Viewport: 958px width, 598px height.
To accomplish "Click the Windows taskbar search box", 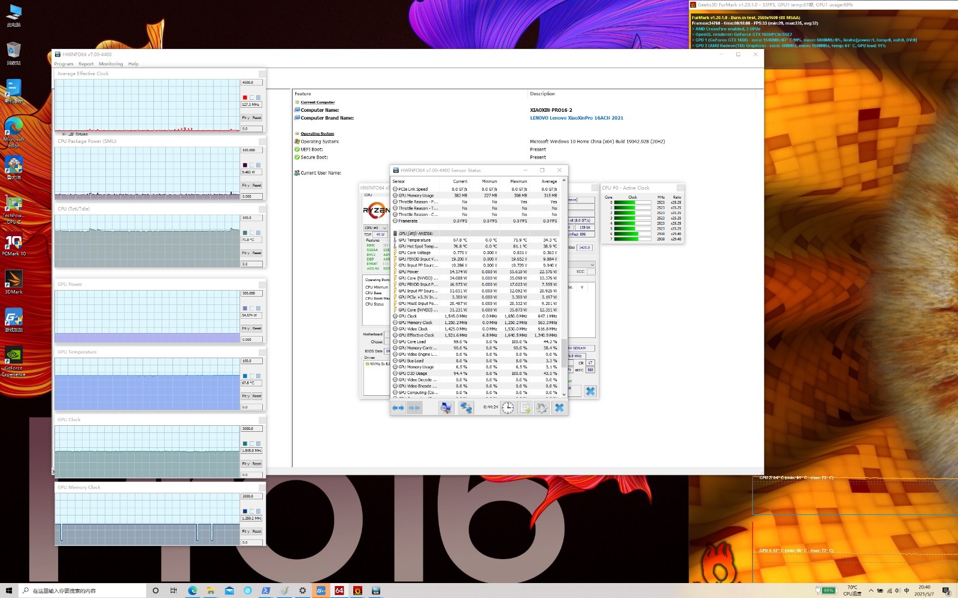I will pyautogui.click(x=82, y=590).
